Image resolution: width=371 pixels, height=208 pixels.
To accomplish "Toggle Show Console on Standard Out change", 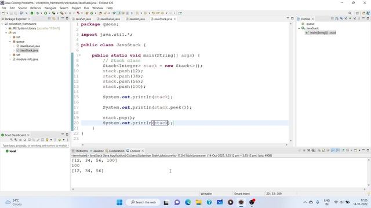I will 333,150.
